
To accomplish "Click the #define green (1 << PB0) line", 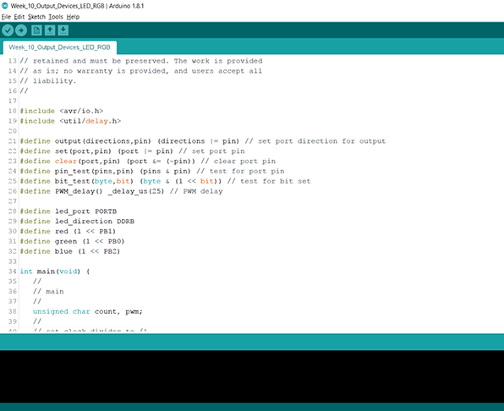I will click(72, 241).
